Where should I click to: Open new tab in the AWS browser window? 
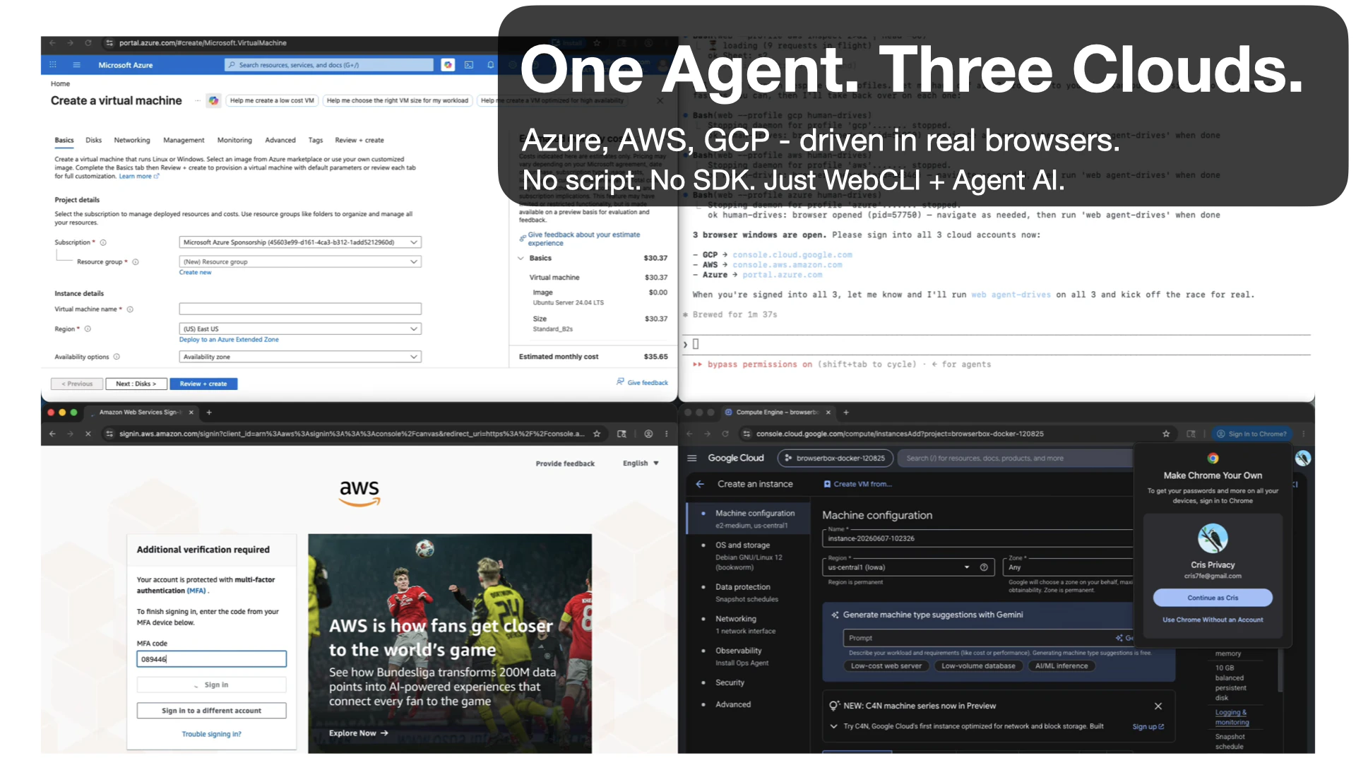(x=209, y=413)
